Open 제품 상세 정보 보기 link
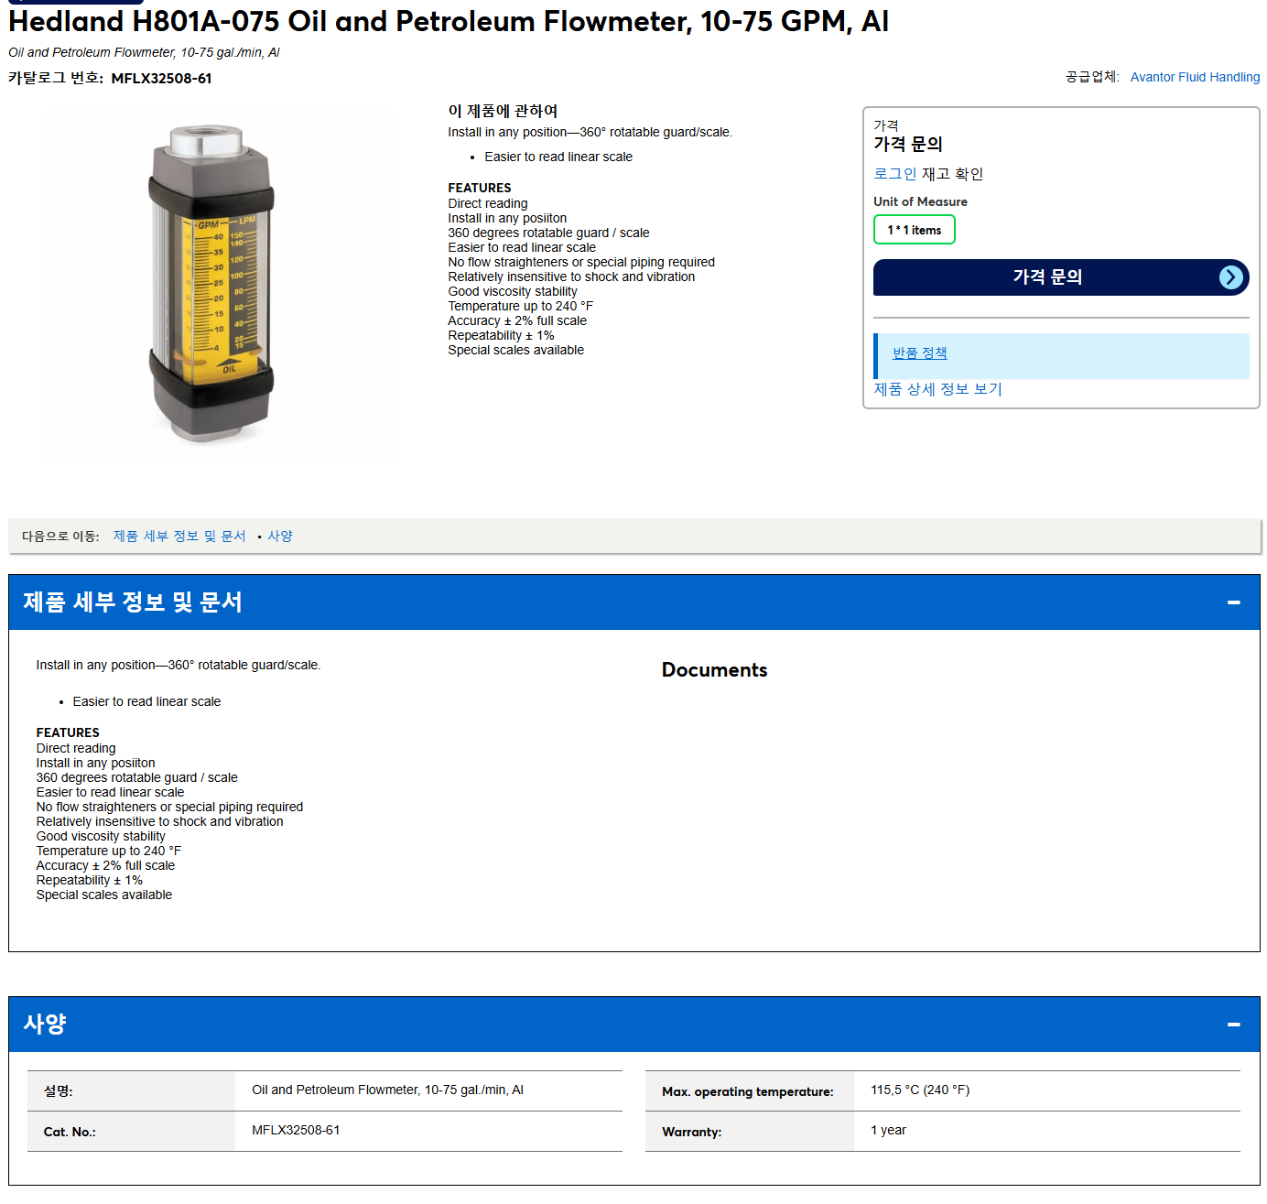 tap(937, 389)
